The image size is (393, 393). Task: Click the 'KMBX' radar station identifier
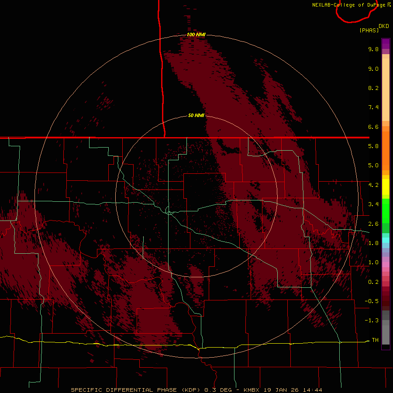[252, 390]
